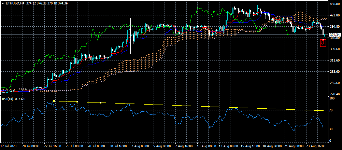The width and height of the screenshot is (342, 150).
Task: Click the 311.60 price scale level
Action: click(x=334, y=60)
